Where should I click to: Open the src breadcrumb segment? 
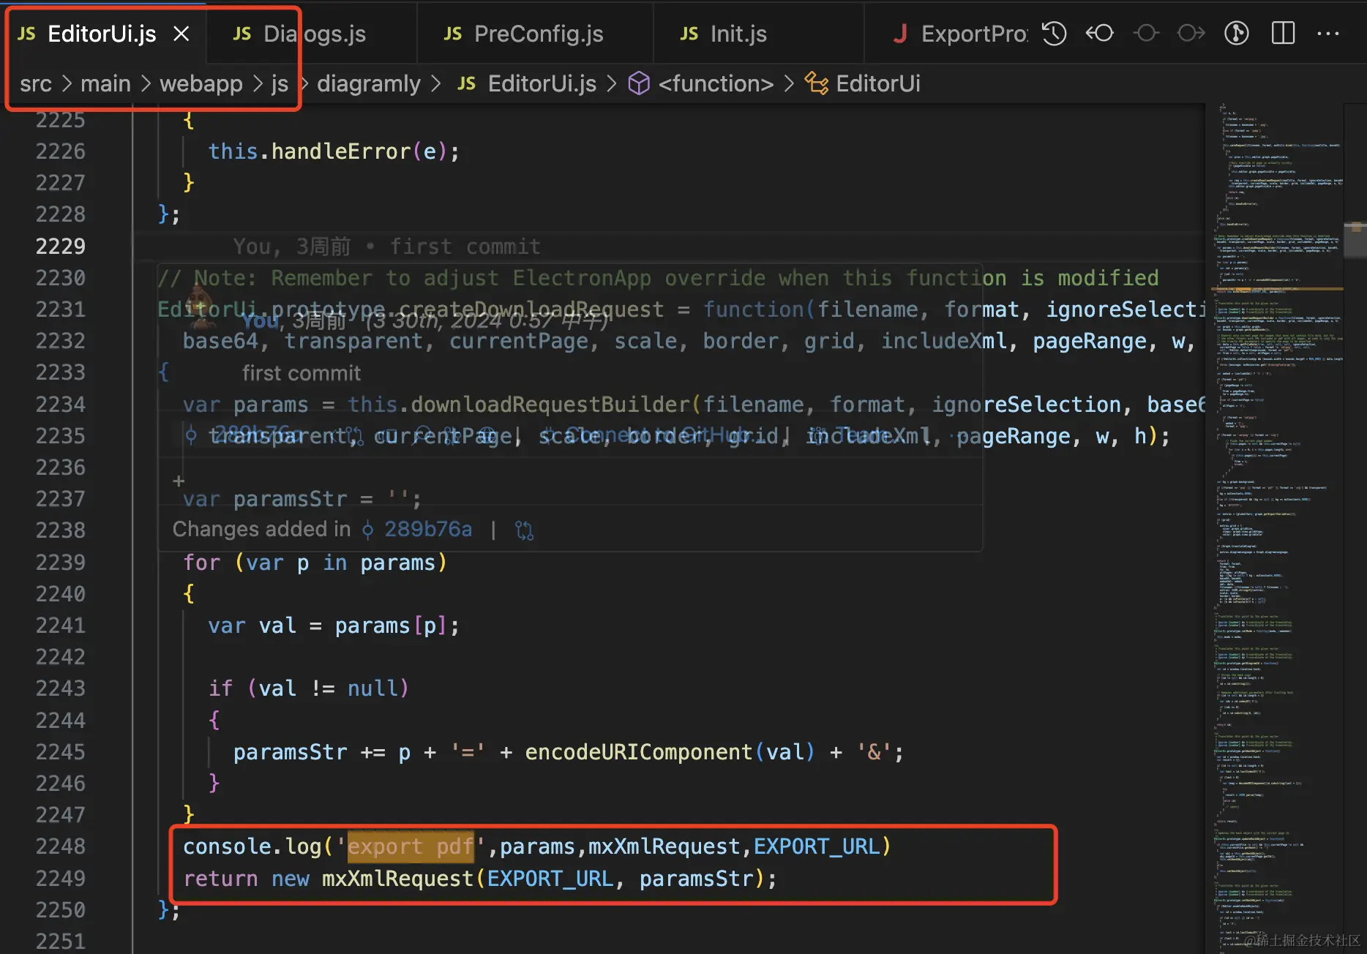(36, 83)
